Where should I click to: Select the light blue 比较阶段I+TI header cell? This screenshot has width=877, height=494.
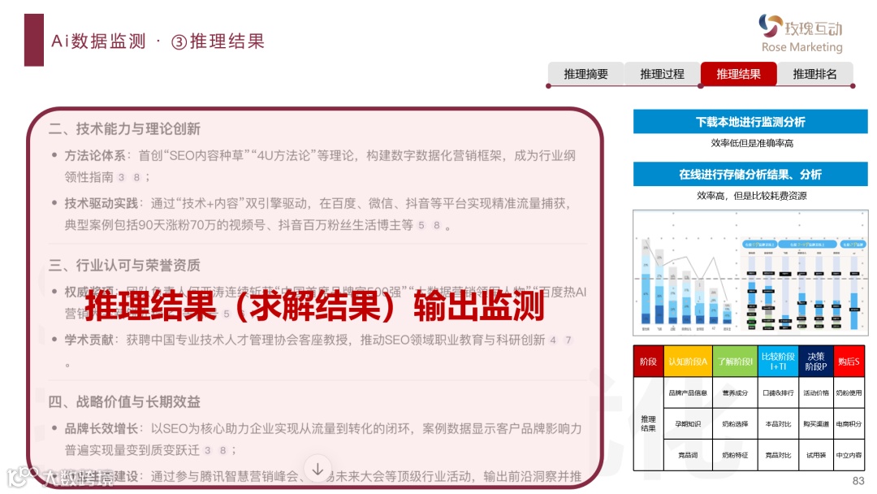tap(778, 362)
